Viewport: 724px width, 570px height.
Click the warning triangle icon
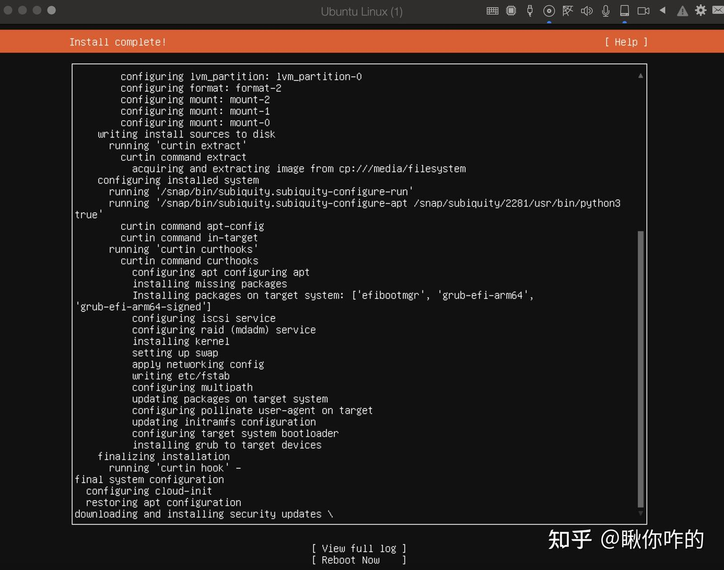682,11
